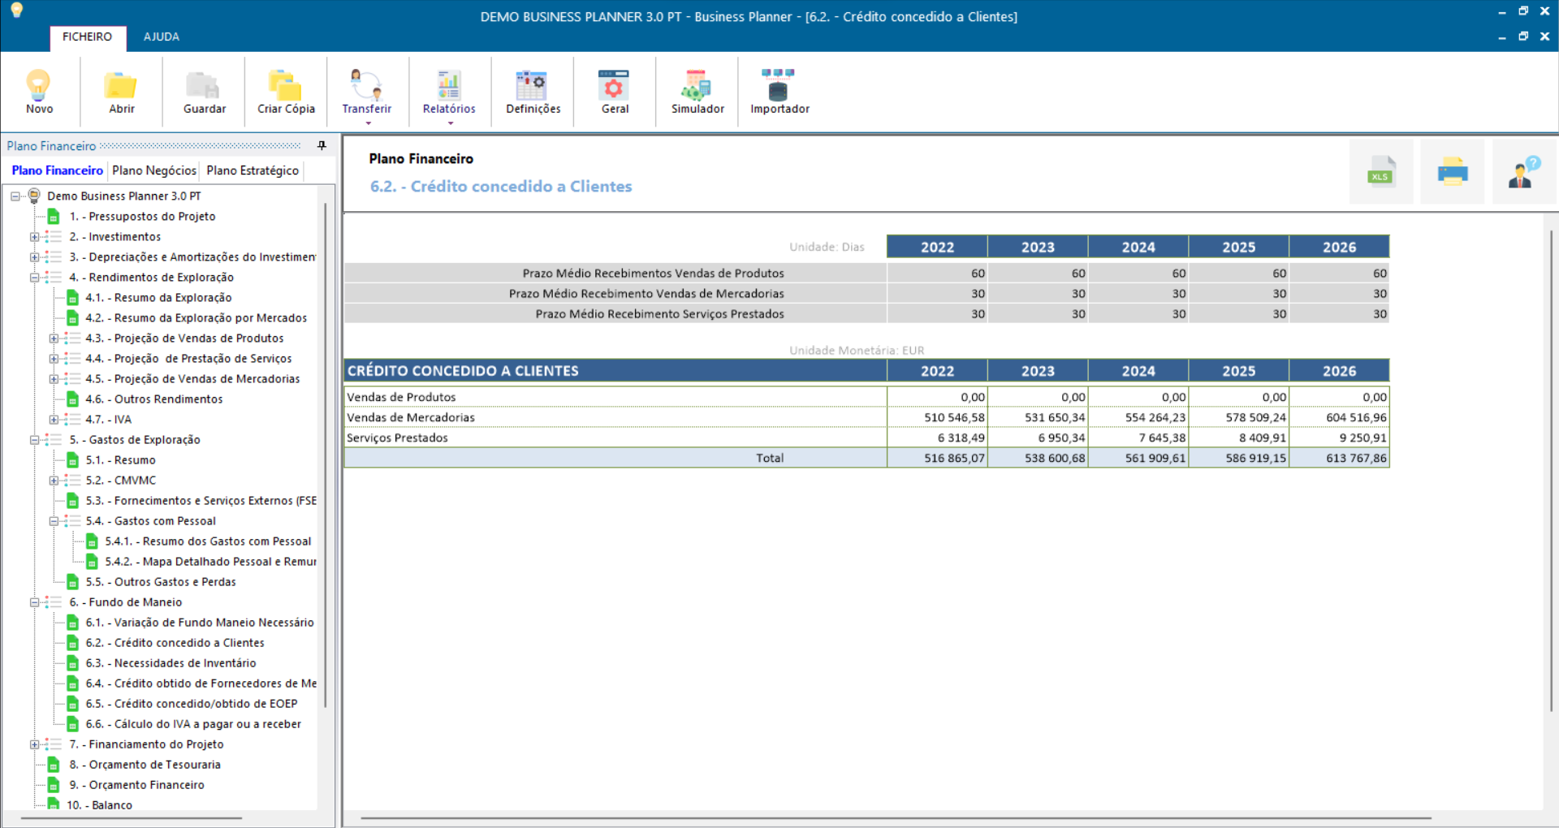Image resolution: width=1559 pixels, height=828 pixels.
Task: Open 6.6. - Cálculo do IVA item
Action: click(x=193, y=724)
